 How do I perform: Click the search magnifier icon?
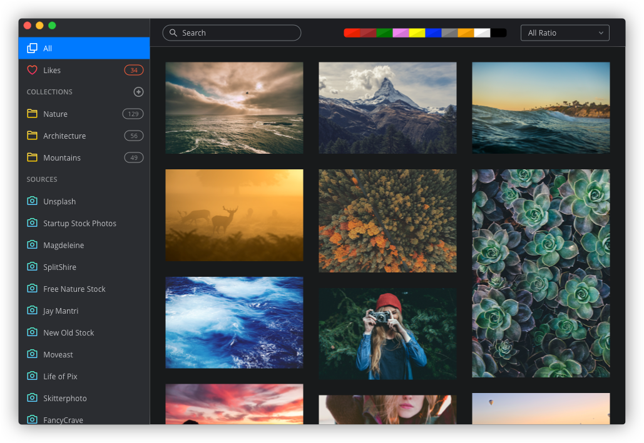pos(173,32)
